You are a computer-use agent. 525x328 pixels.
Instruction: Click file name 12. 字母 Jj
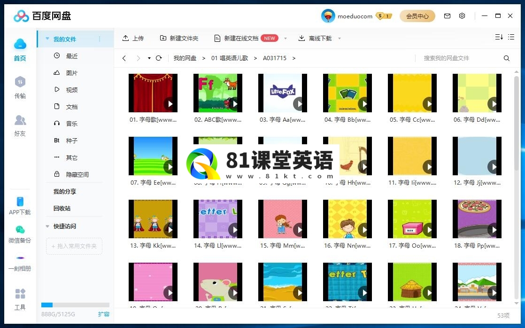click(477, 183)
